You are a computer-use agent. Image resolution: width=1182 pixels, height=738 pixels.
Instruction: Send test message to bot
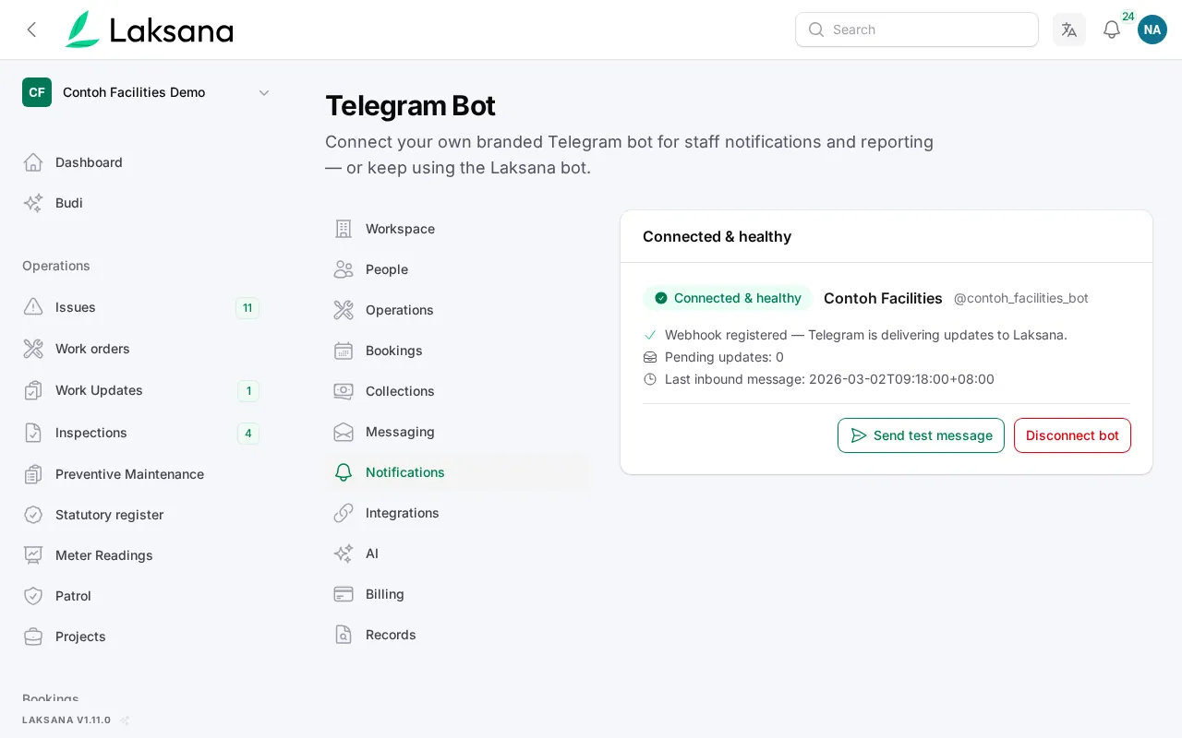pos(921,435)
